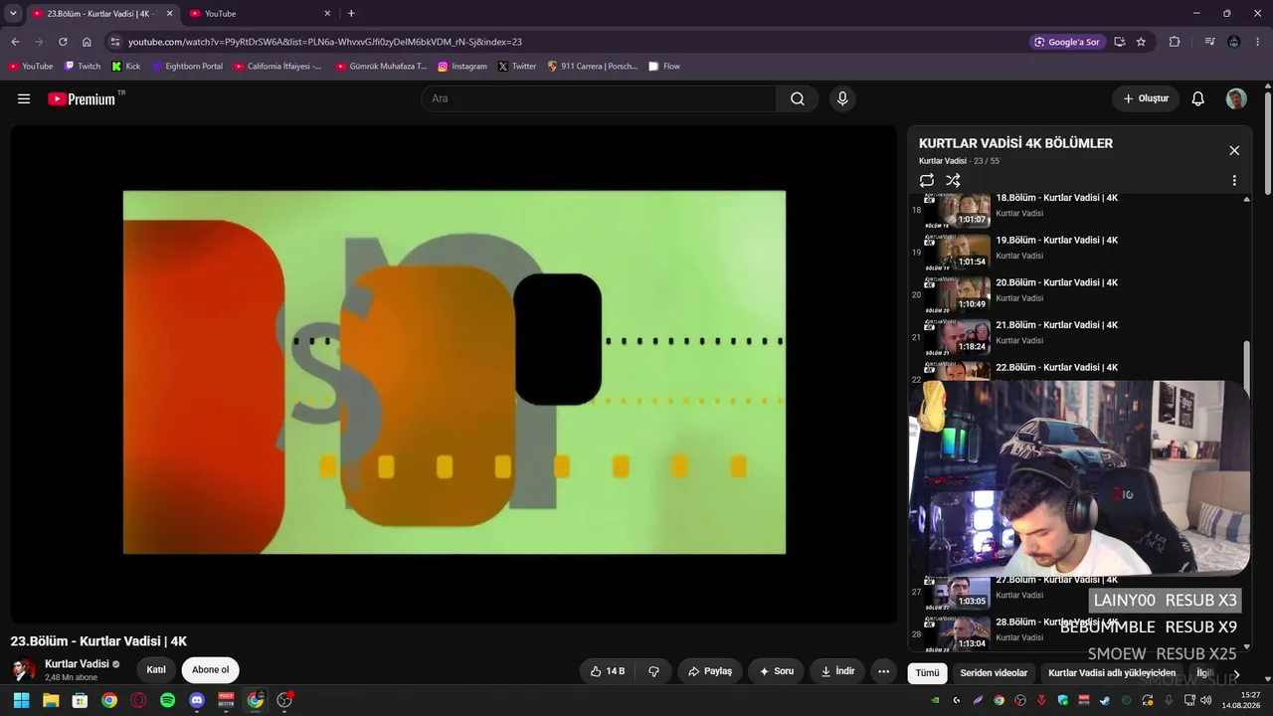The image size is (1273, 716).
Task: Click Google'a Sor lens button
Action: coord(1067,42)
